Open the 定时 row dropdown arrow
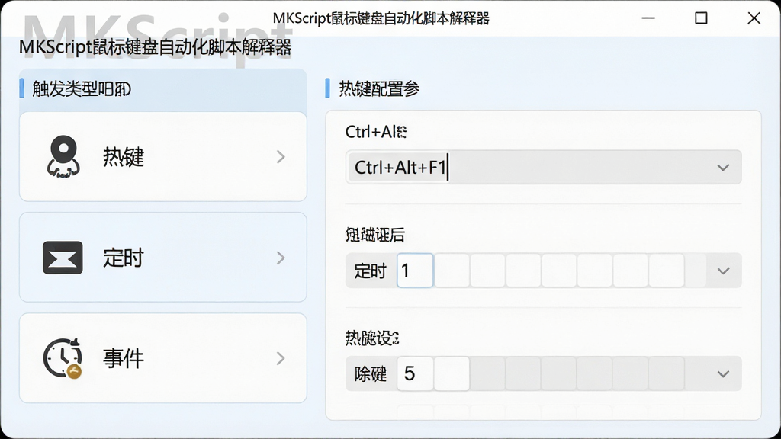Viewport: 781px width, 439px height. (723, 271)
